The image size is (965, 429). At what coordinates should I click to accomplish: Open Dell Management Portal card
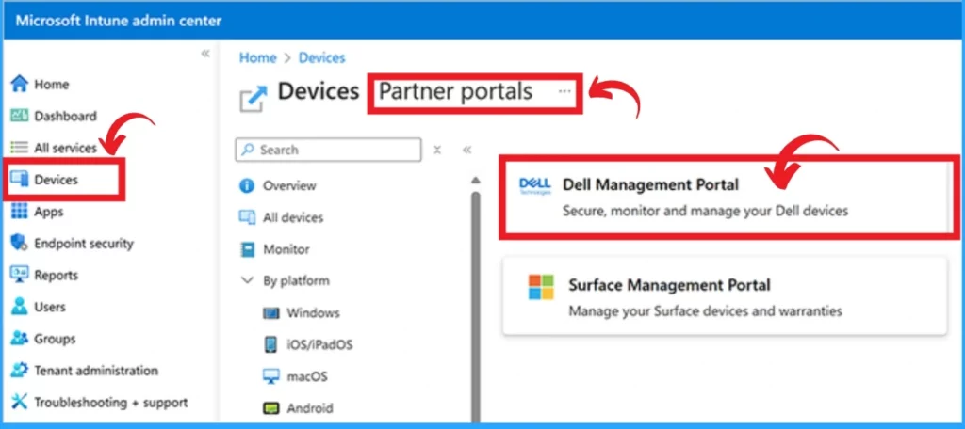(x=726, y=197)
